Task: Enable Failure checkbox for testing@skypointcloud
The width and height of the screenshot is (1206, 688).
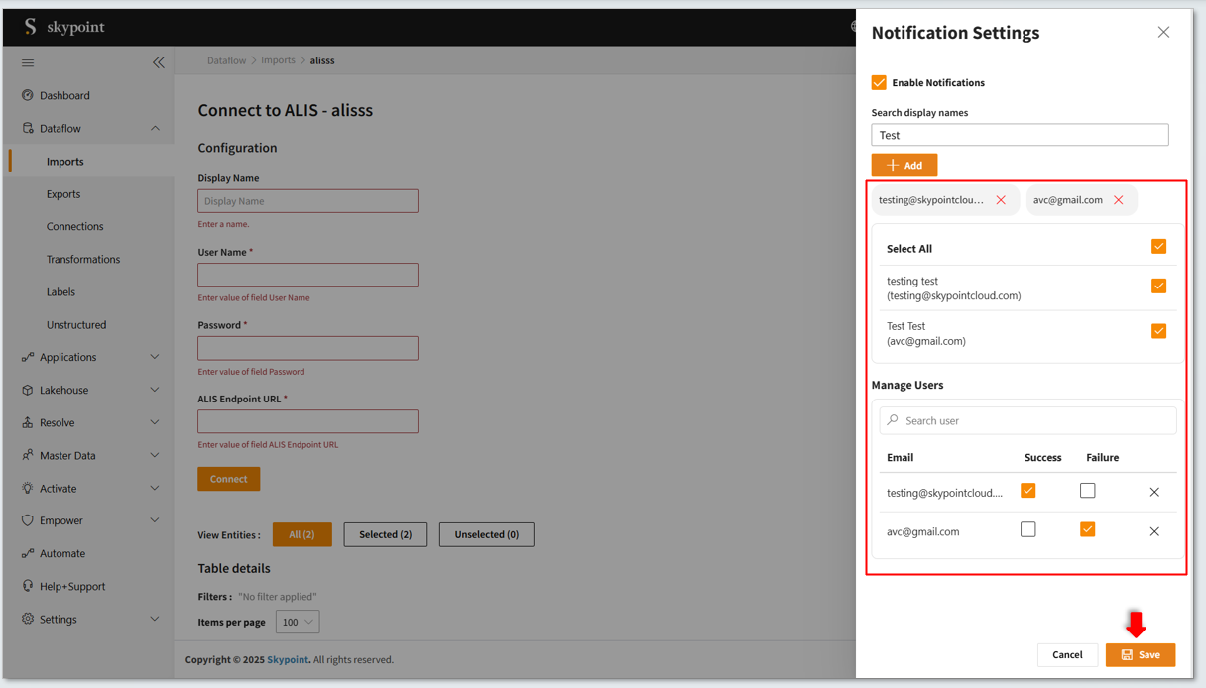Action: pyautogui.click(x=1088, y=491)
